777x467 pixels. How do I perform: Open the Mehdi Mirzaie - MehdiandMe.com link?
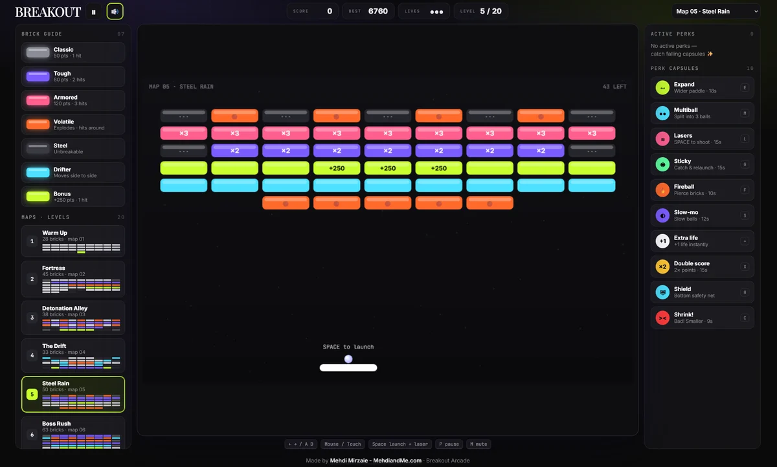coord(376,461)
